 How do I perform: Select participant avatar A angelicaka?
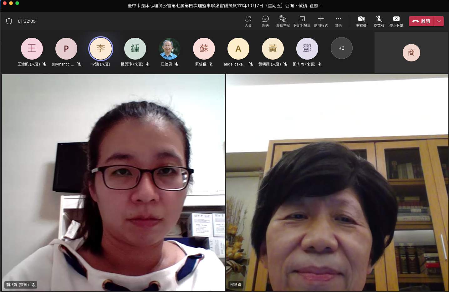pos(238,48)
